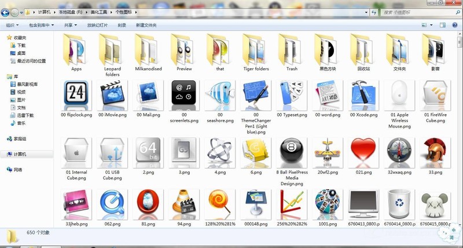This screenshot has height=248, width=463.
Task: Select the 00 seashore.png fish icon
Action: point(220,93)
